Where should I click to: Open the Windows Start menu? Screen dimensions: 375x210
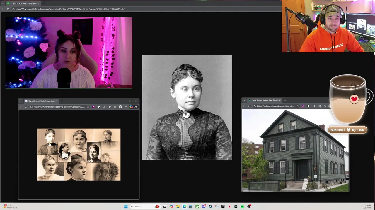point(126,206)
